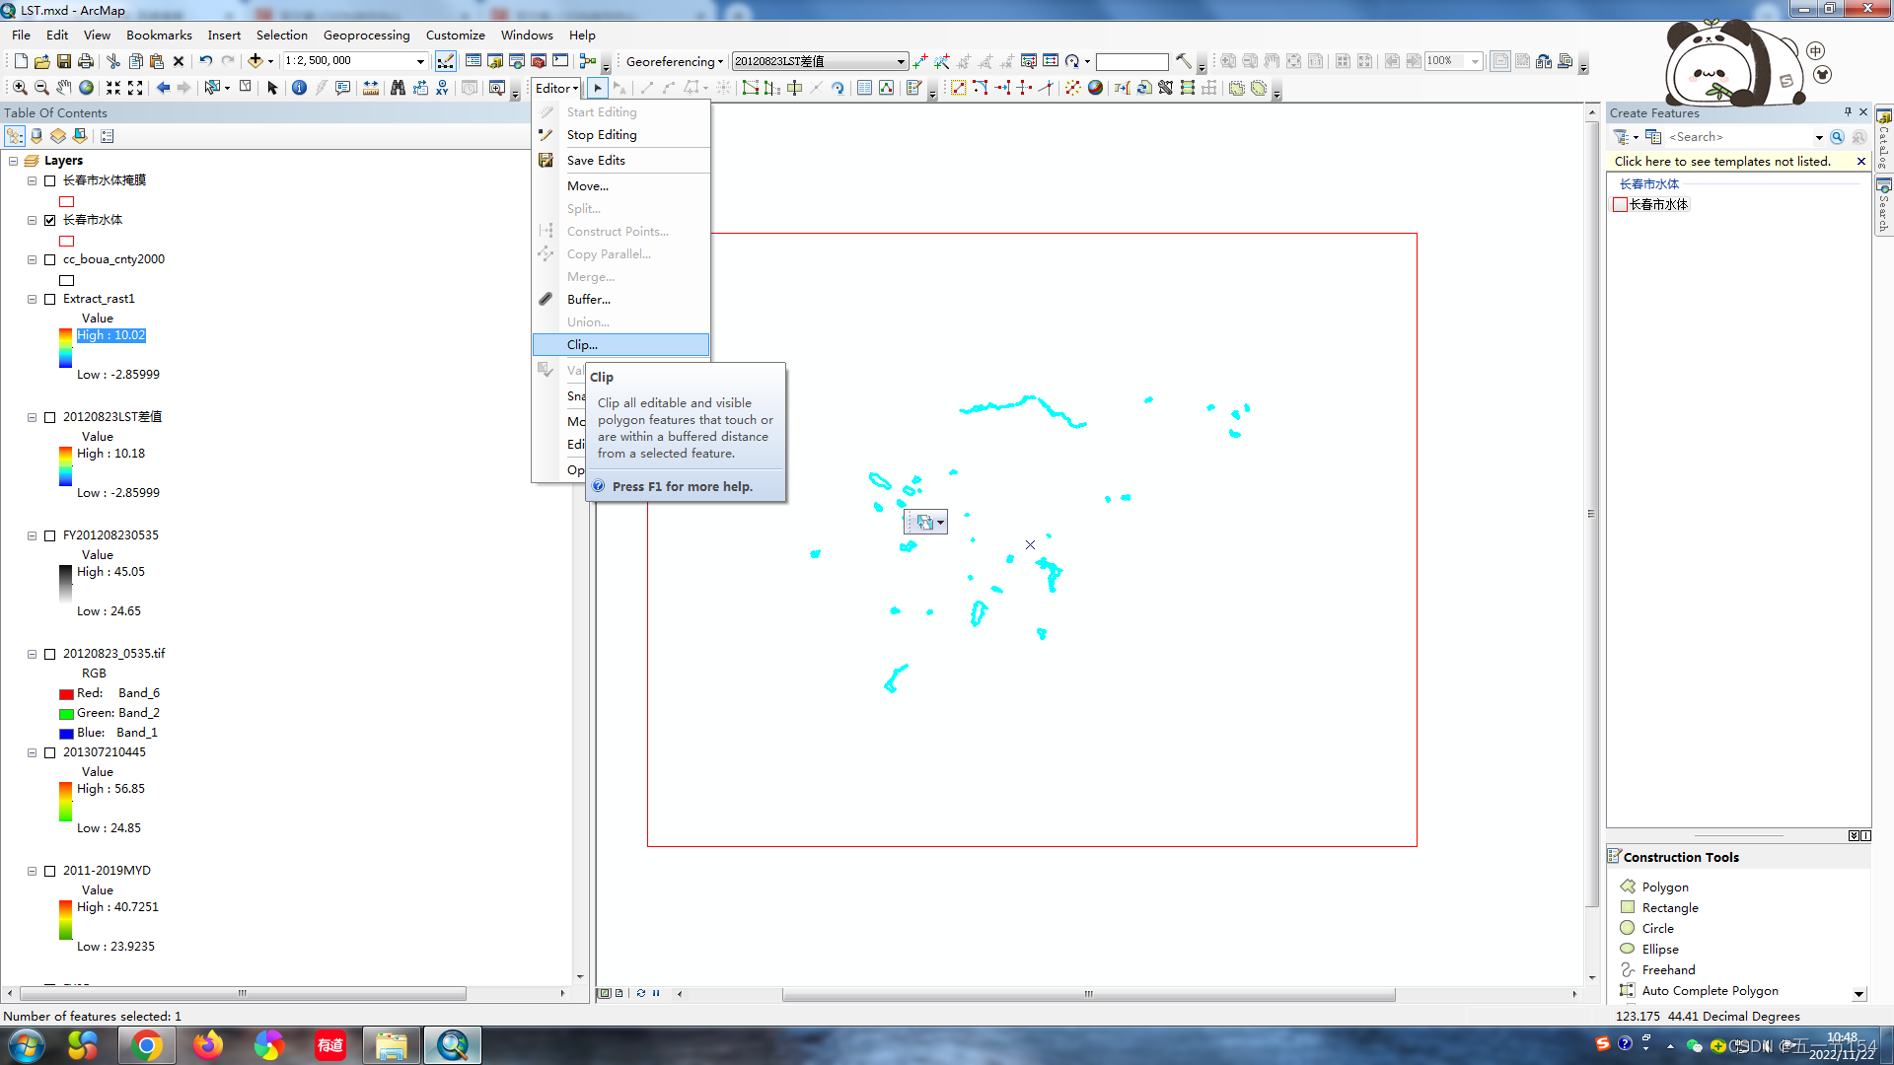The width and height of the screenshot is (1894, 1065).
Task: Open Catalog side tab
Action: 1883,138
